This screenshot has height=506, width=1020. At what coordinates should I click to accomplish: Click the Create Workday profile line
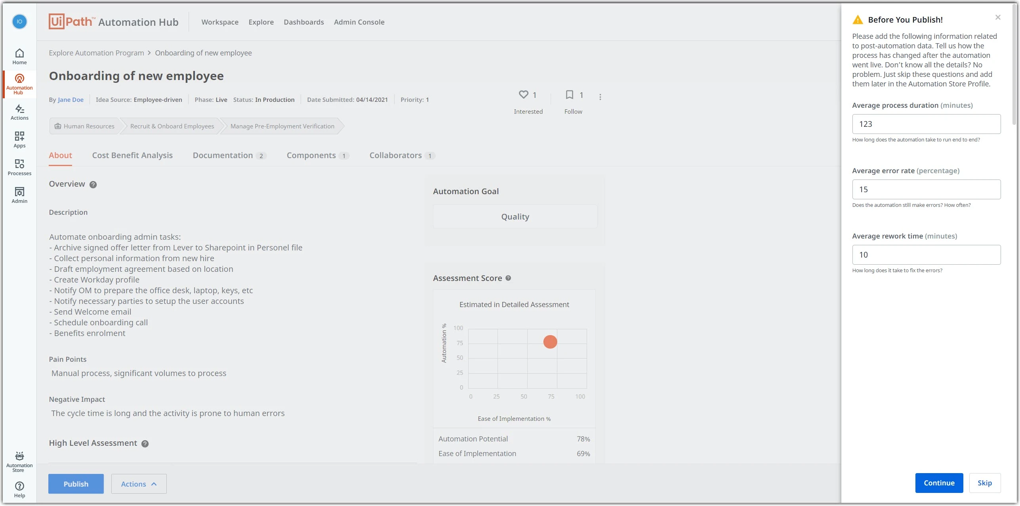click(94, 280)
